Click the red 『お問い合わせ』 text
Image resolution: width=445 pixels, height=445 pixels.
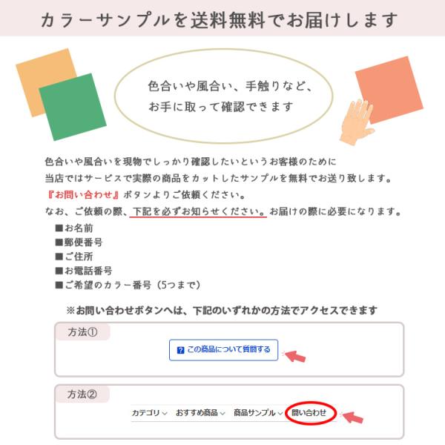point(83,194)
